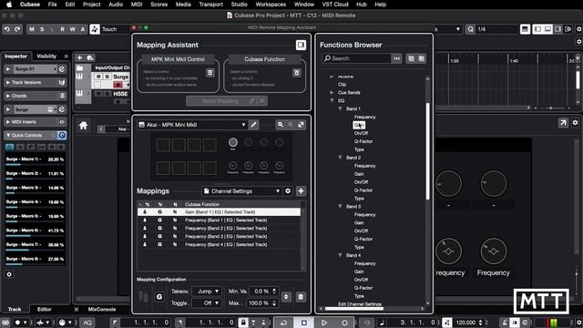This screenshot has height=328, width=583.
Task: Click the transport Record button
Action: (x=344, y=323)
